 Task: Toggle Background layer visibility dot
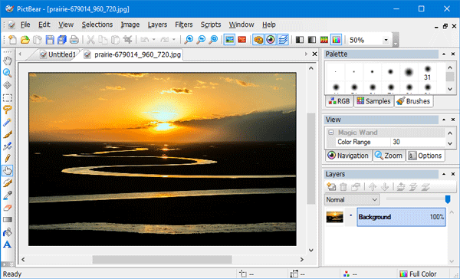coord(350,215)
